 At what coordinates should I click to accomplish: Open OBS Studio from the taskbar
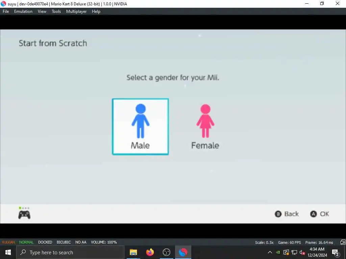[x=166, y=252]
